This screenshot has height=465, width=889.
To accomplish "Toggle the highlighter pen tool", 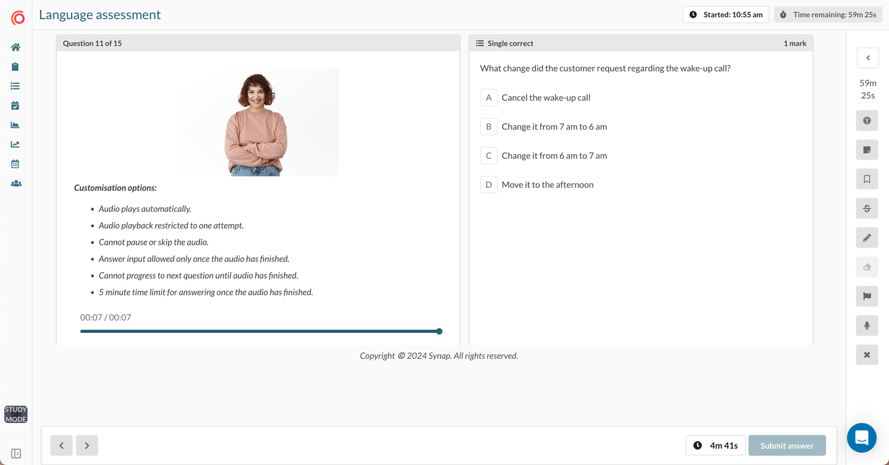I will [x=867, y=237].
